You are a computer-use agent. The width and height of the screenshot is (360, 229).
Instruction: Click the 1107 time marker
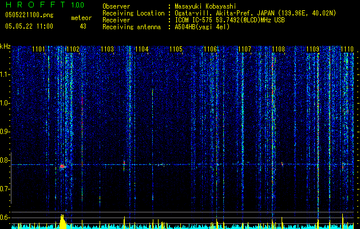[244, 49]
